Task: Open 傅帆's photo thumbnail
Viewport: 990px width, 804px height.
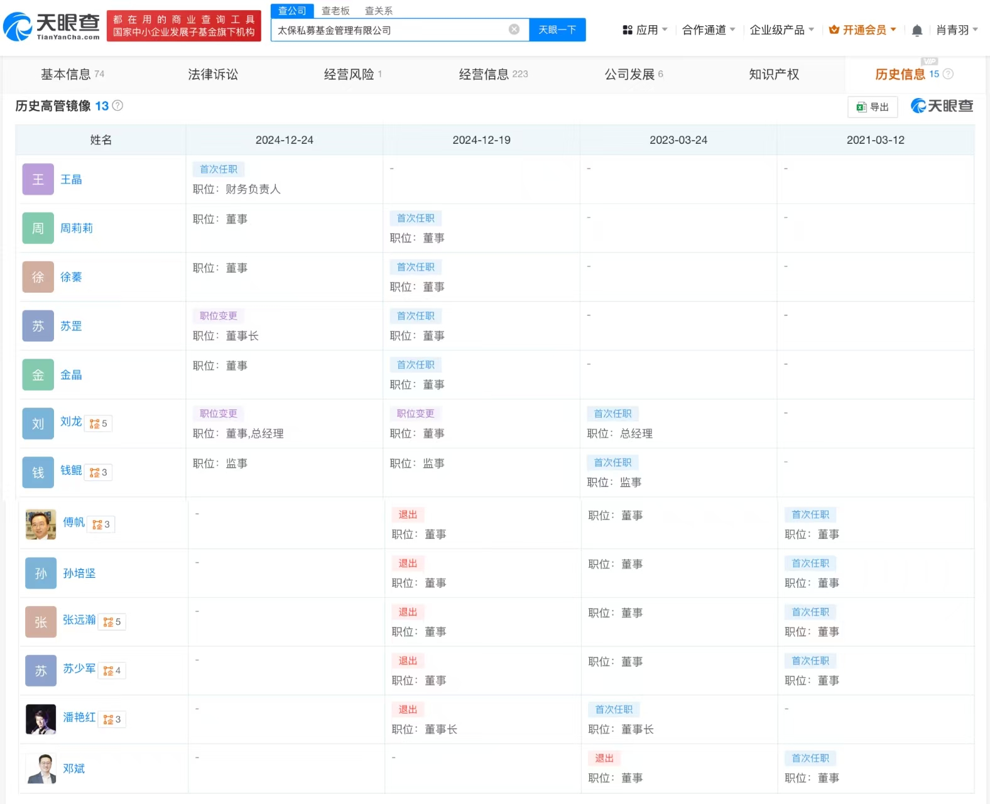Action: [41, 524]
